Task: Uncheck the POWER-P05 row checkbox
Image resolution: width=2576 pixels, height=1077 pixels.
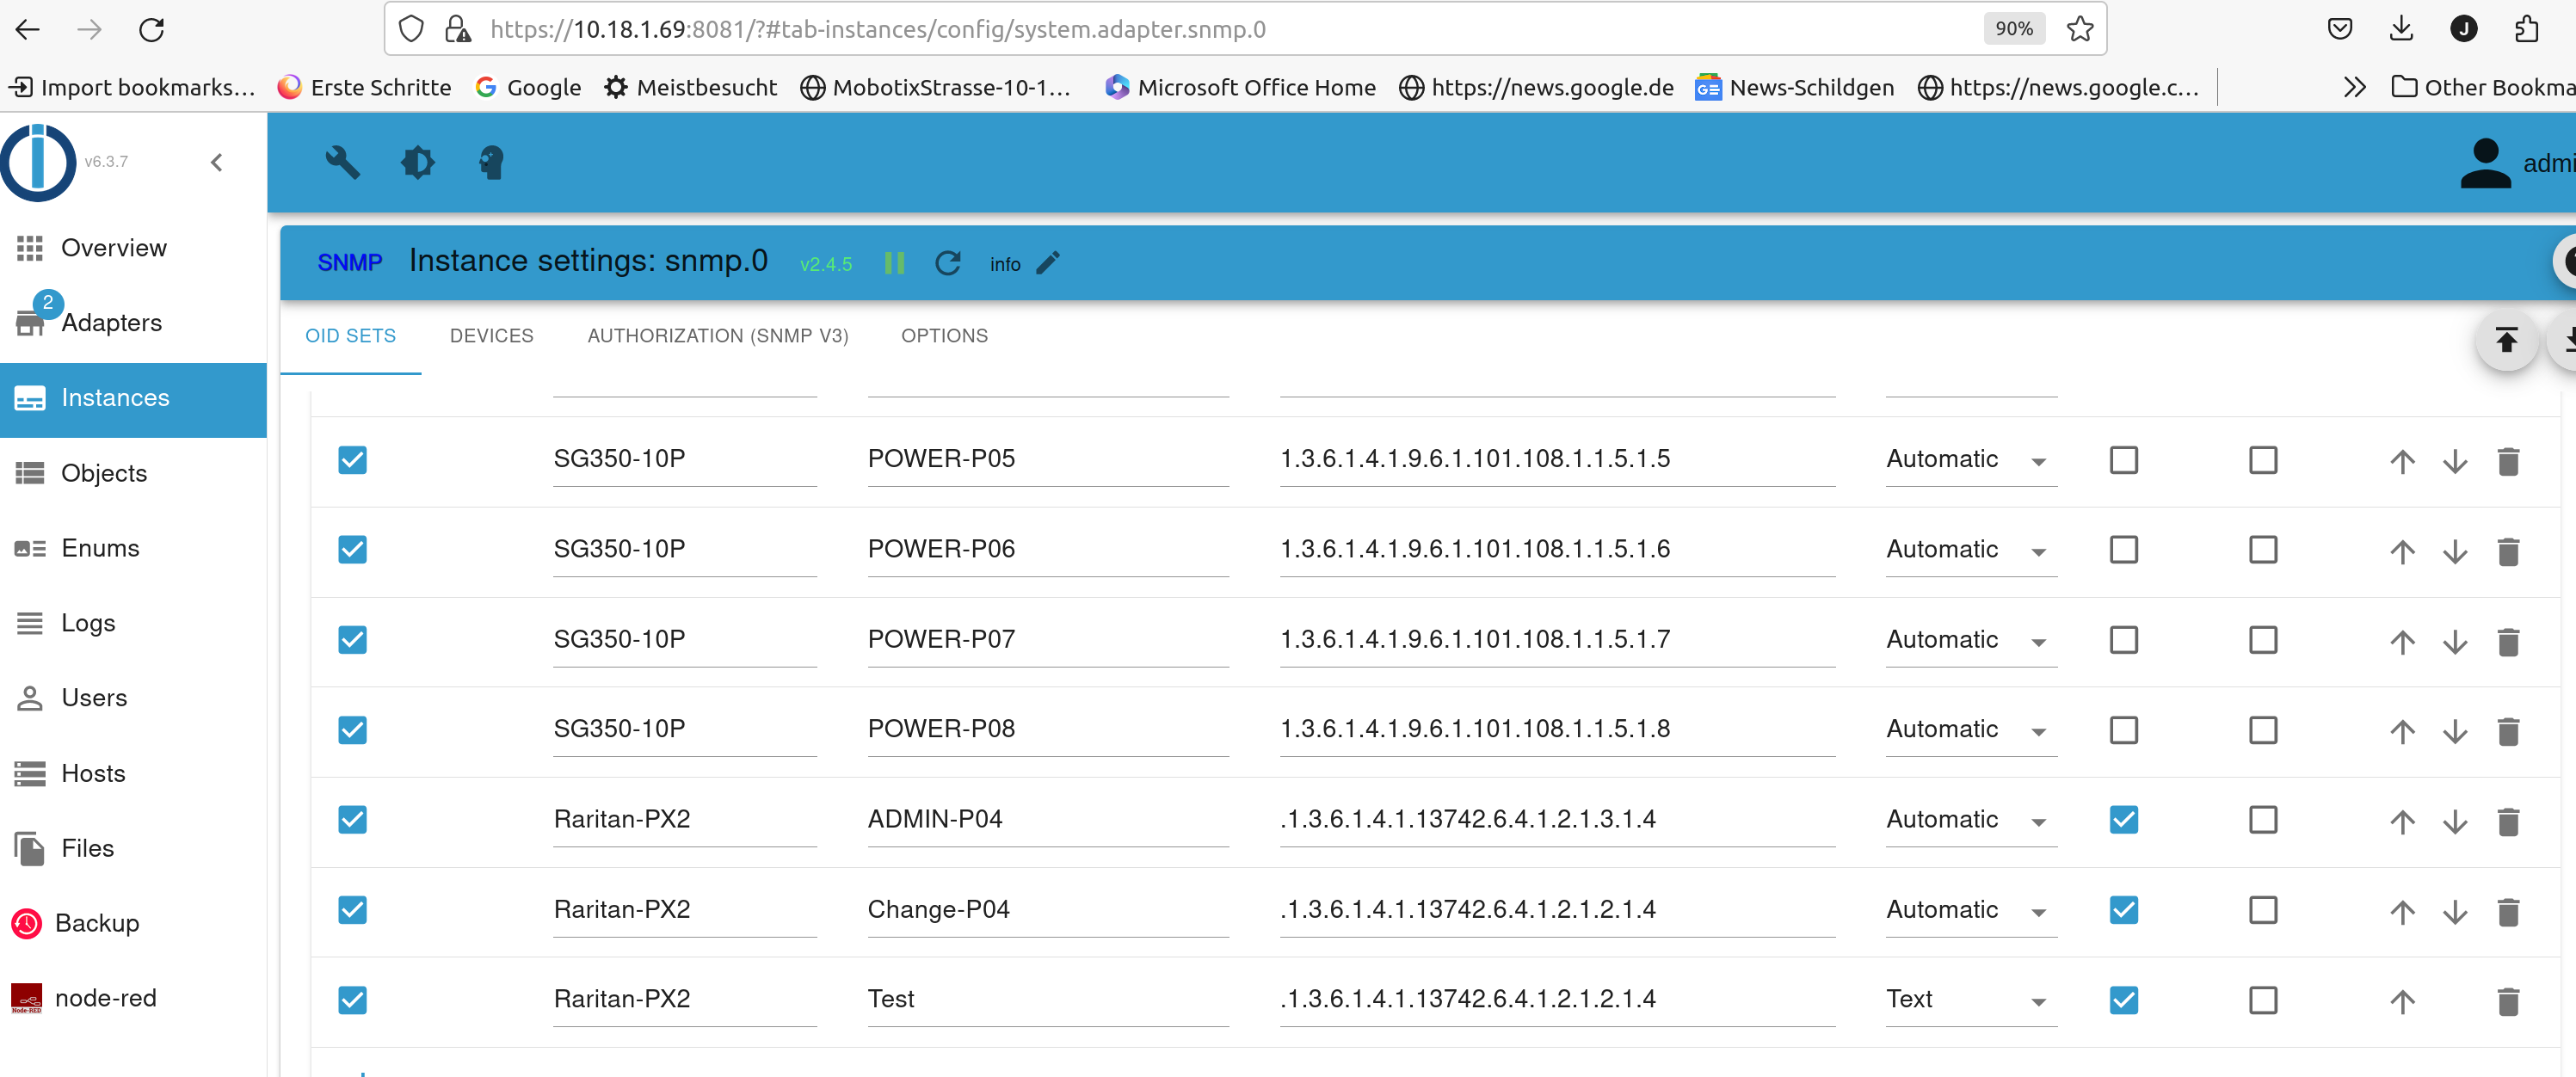Action: tap(352, 460)
